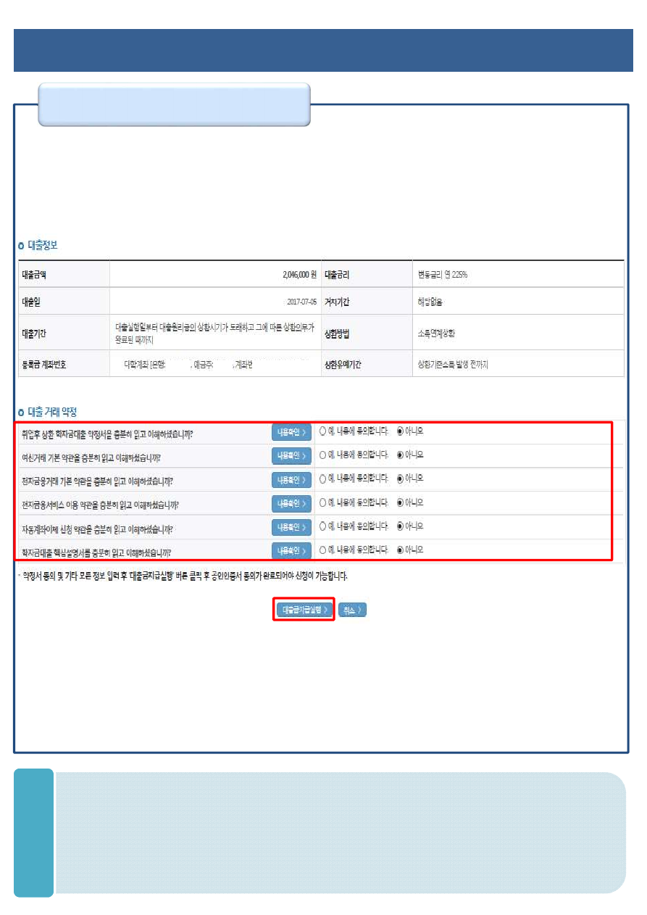Choose '예' radio for 전자금융거래 기본 약관
647x915 pixels.
click(x=323, y=479)
